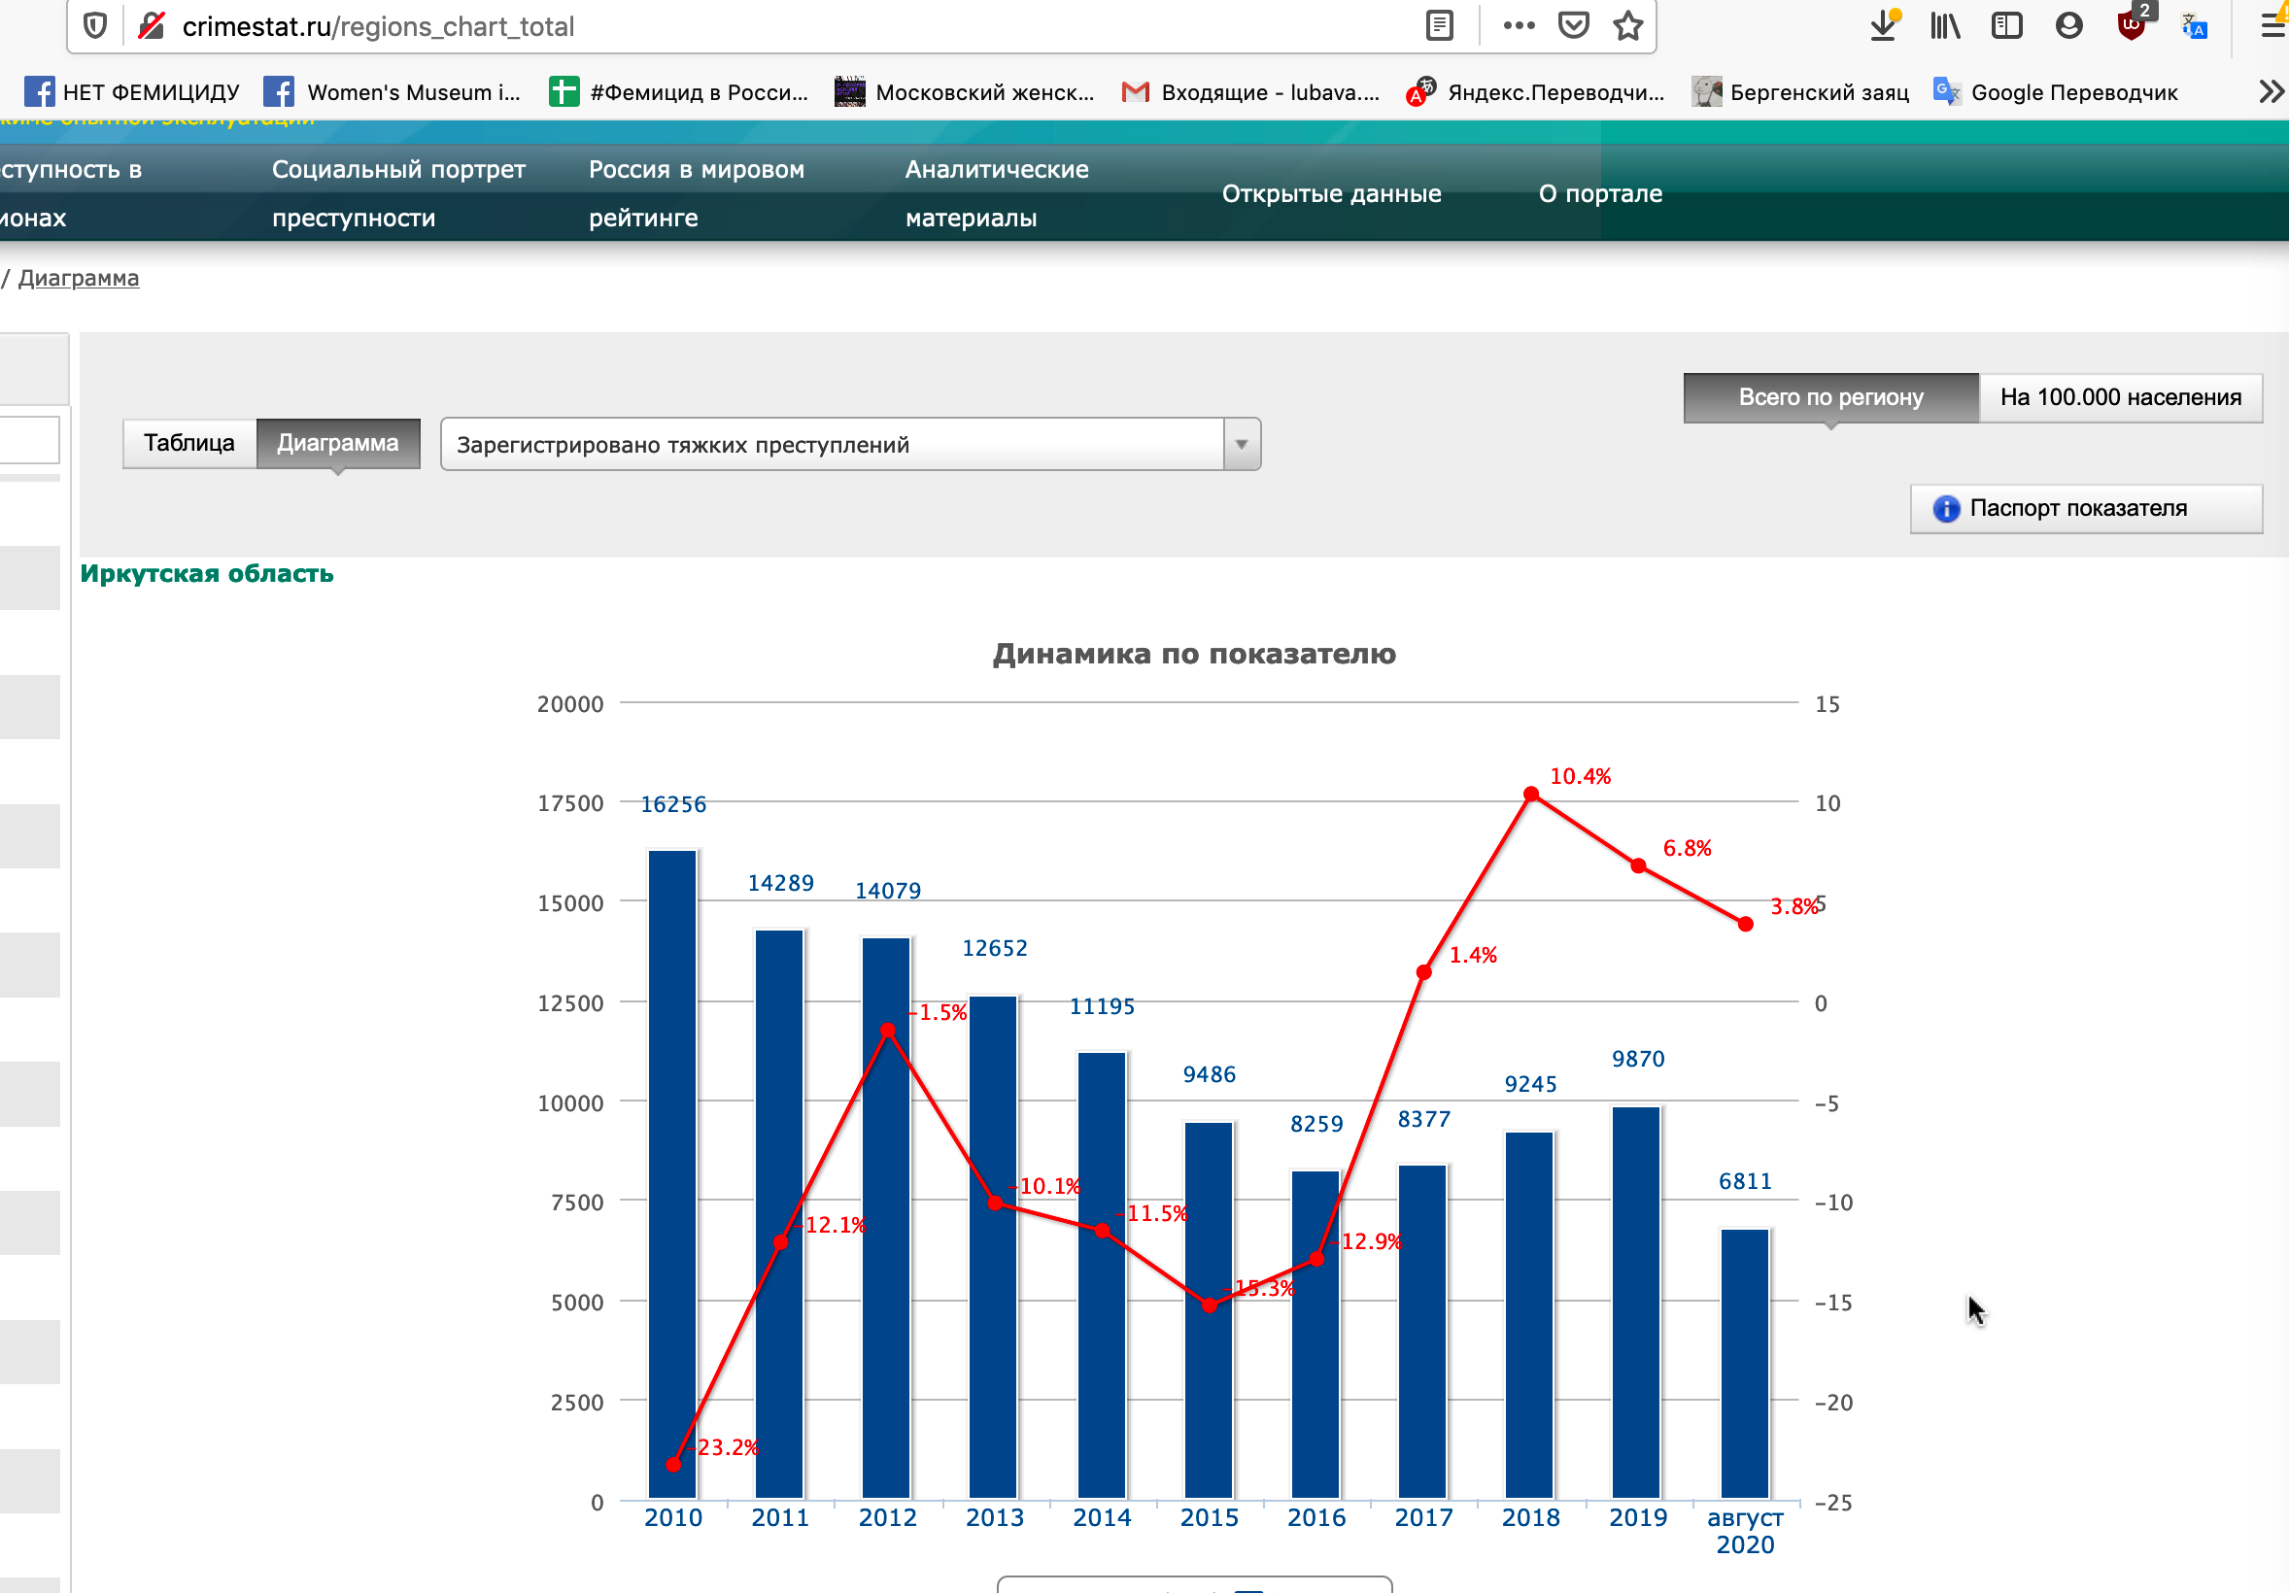Open the crime indicator dropdown
The image size is (2289, 1593).
point(850,444)
